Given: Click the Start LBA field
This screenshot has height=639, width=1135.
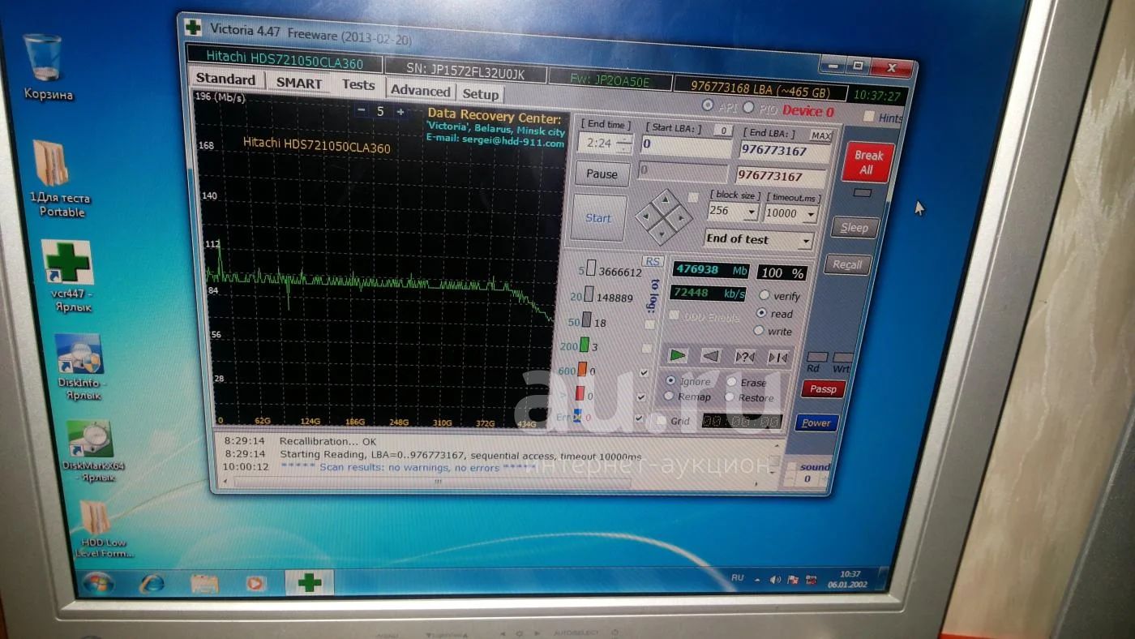Looking at the screenshot, I should click(x=685, y=145).
